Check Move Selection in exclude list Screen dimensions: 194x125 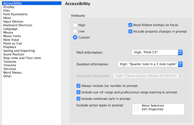point(136,106)
